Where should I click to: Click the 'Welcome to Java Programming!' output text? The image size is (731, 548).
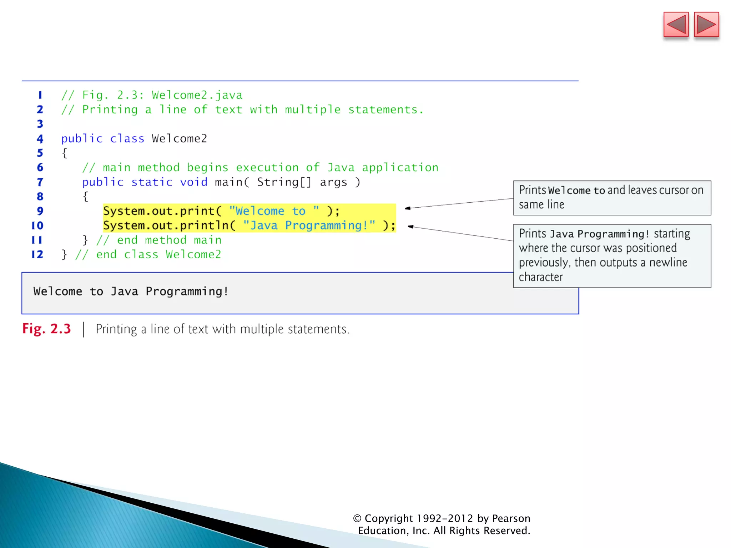point(131,291)
